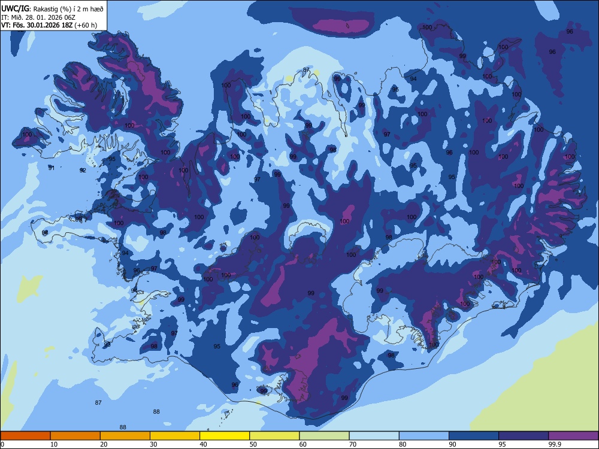Click the legend tick label '50'
The image size is (599, 449).
pos(253,444)
